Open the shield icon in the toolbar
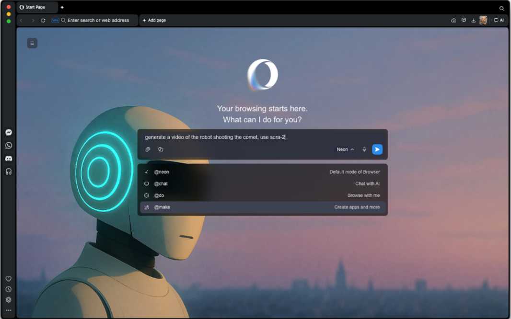The width and height of the screenshot is (511, 319). click(463, 20)
